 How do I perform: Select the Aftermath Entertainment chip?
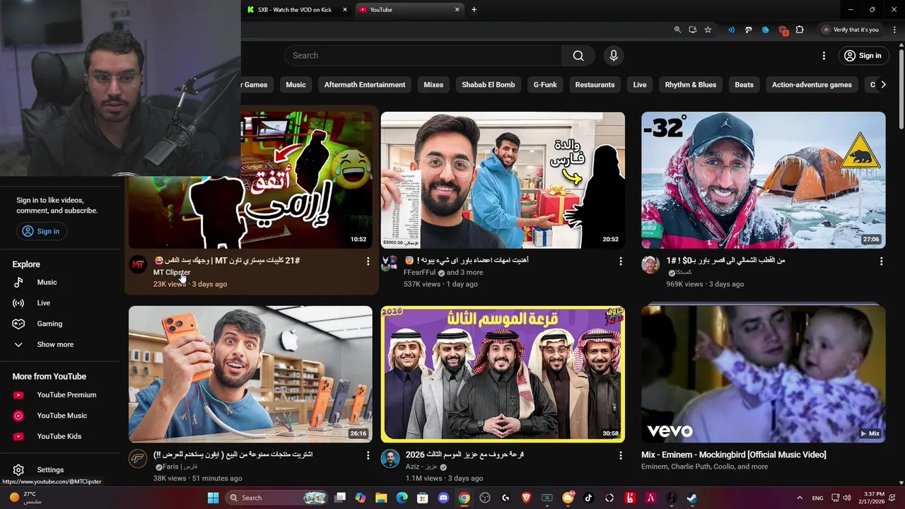365,85
